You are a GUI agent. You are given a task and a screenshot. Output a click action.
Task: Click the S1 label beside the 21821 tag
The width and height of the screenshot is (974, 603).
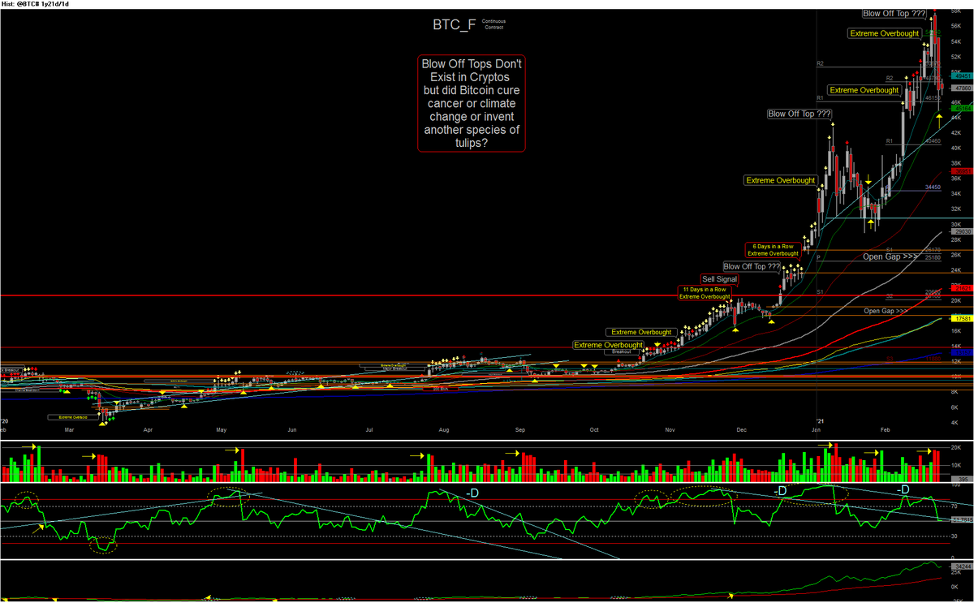[820, 291]
